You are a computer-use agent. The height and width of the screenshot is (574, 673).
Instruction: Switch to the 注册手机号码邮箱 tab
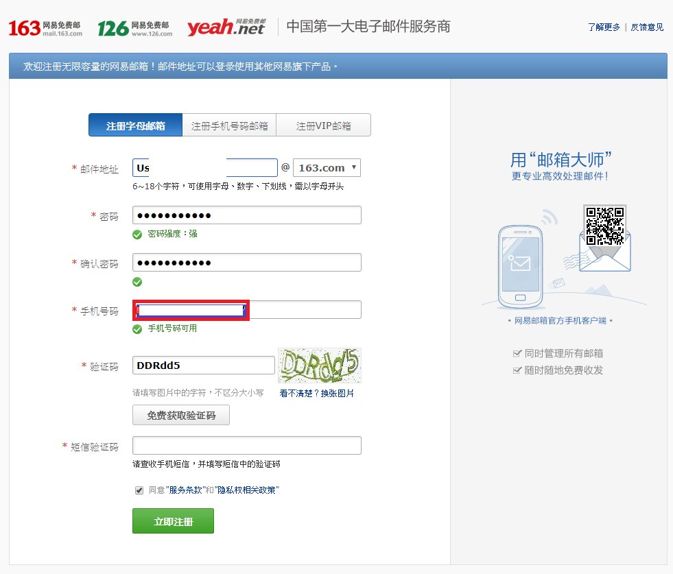point(229,124)
